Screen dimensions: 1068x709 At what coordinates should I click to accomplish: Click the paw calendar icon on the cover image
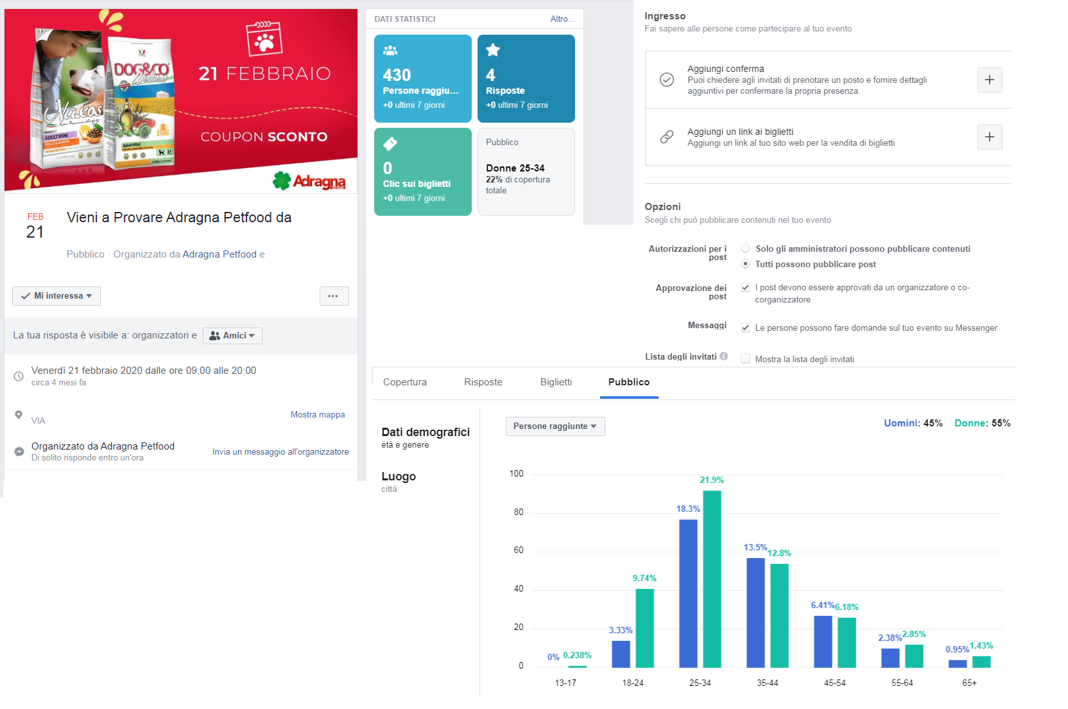[x=264, y=39]
